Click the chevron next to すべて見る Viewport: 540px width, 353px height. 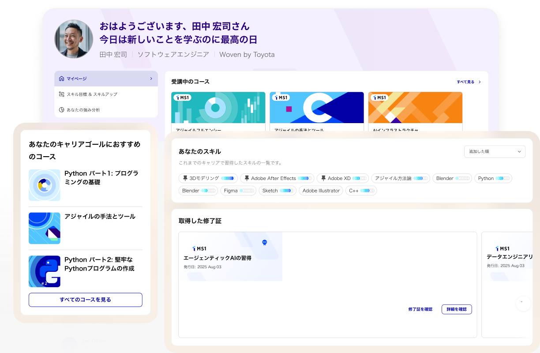pos(480,82)
